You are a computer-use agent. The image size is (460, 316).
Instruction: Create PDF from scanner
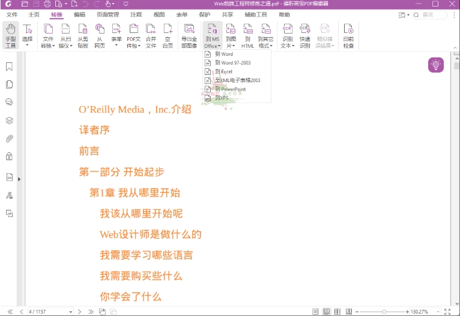[x=65, y=36]
